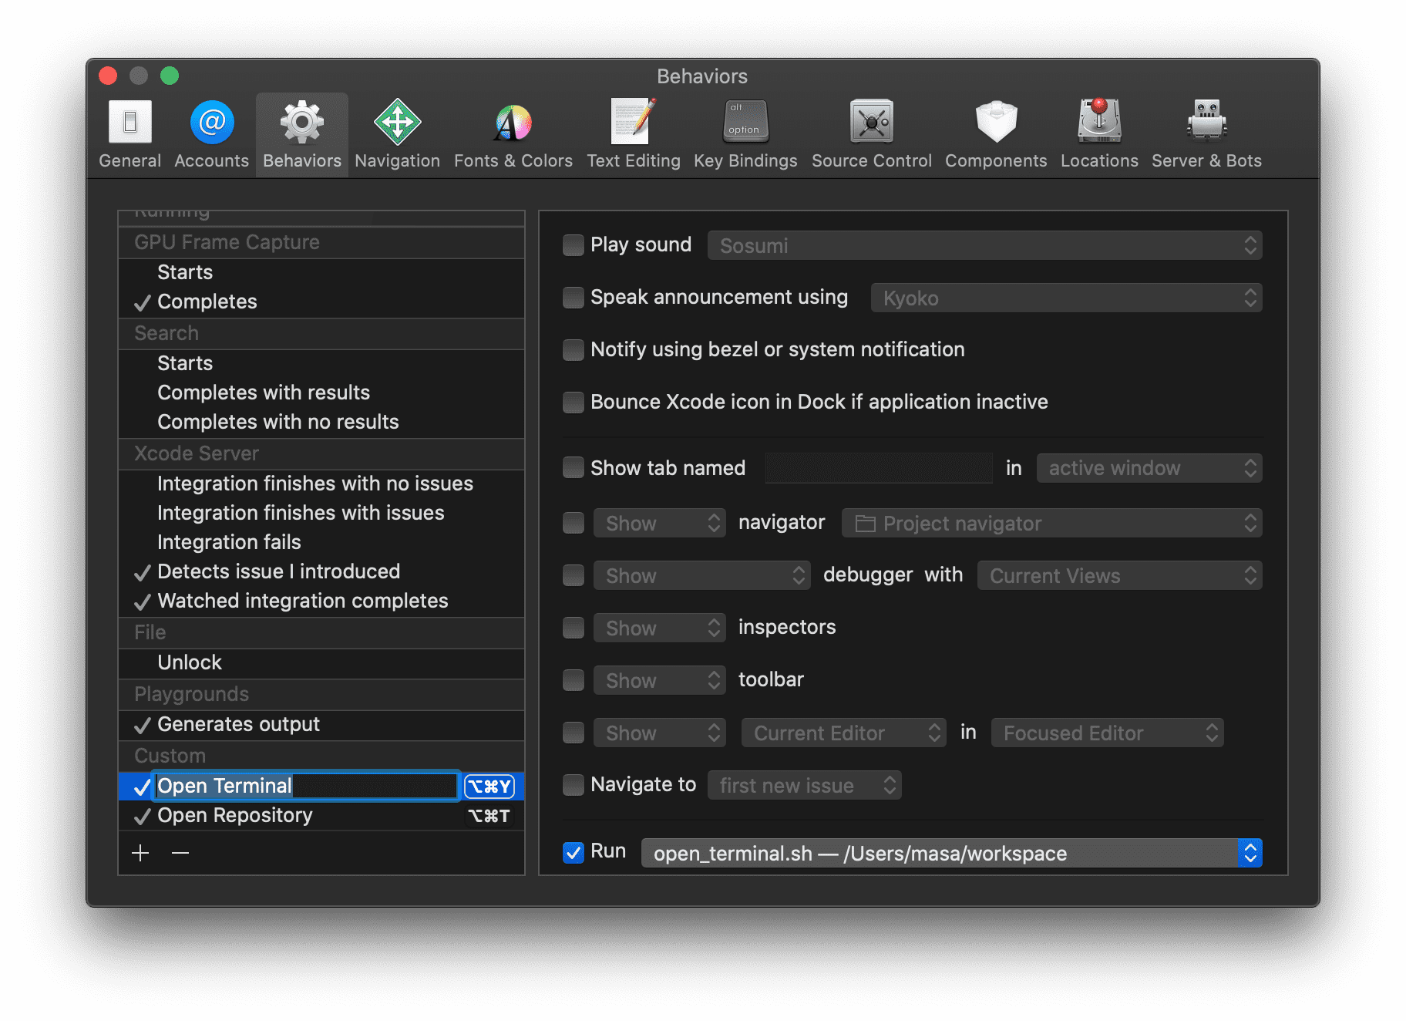
Task: Open the open_terminal.sh script dropdown
Action: click(x=951, y=853)
